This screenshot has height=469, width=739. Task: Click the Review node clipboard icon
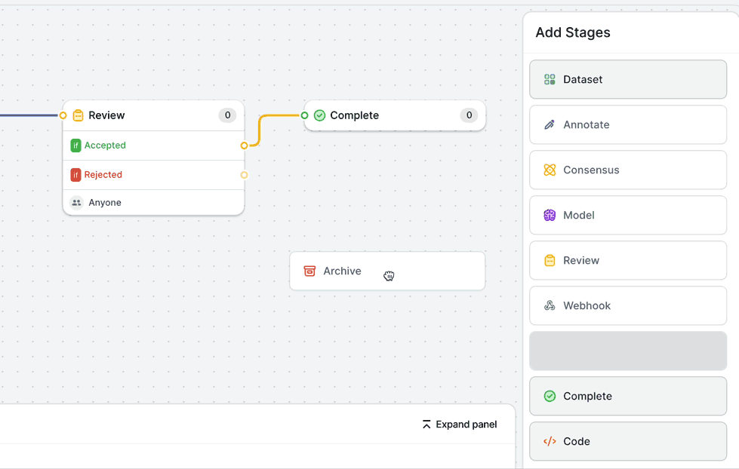[78, 115]
